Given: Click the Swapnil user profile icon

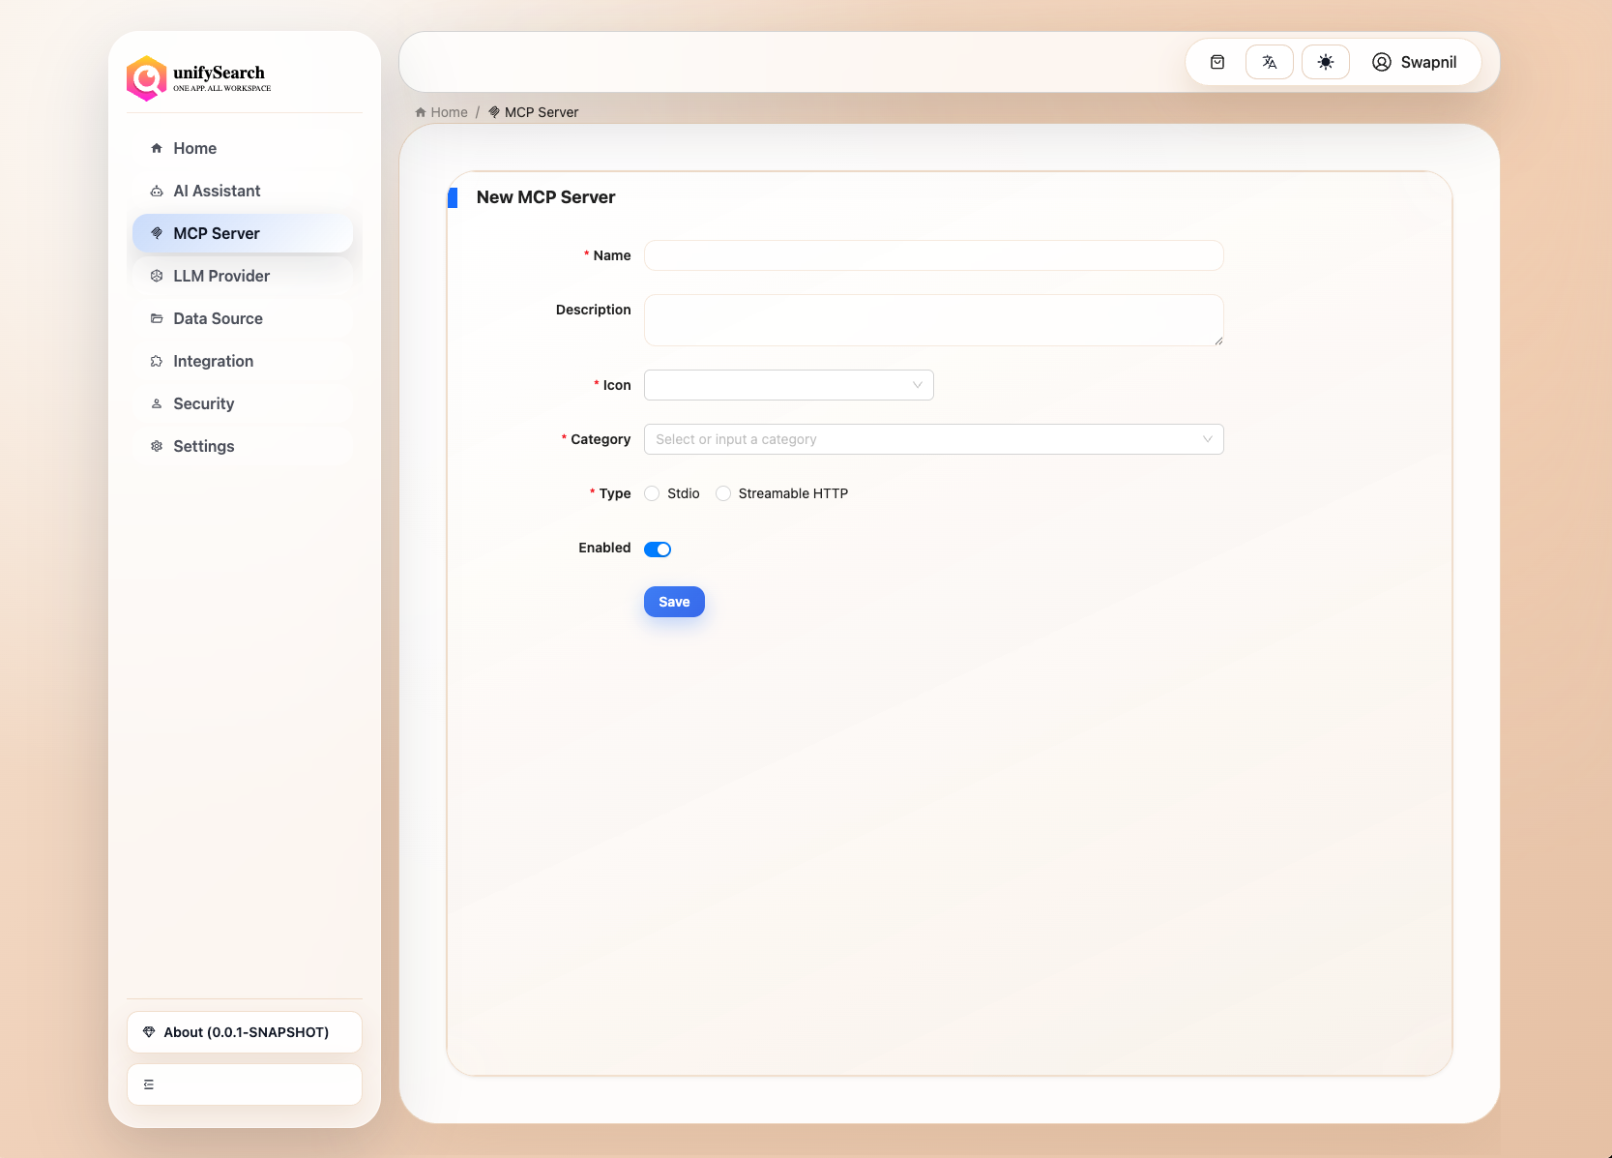Looking at the screenshot, I should pos(1382,62).
